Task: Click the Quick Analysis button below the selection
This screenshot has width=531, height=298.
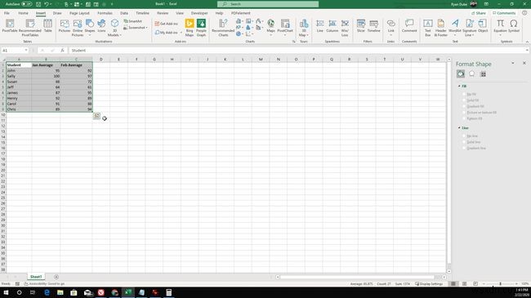Action: tap(97, 116)
